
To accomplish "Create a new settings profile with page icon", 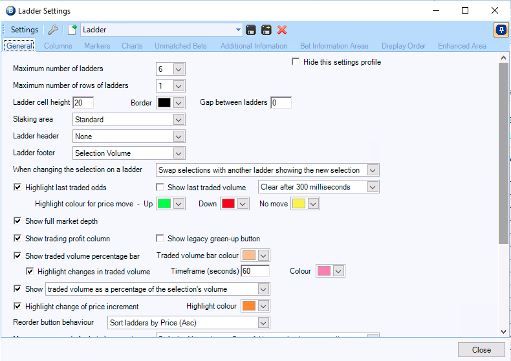I will tap(72, 30).
